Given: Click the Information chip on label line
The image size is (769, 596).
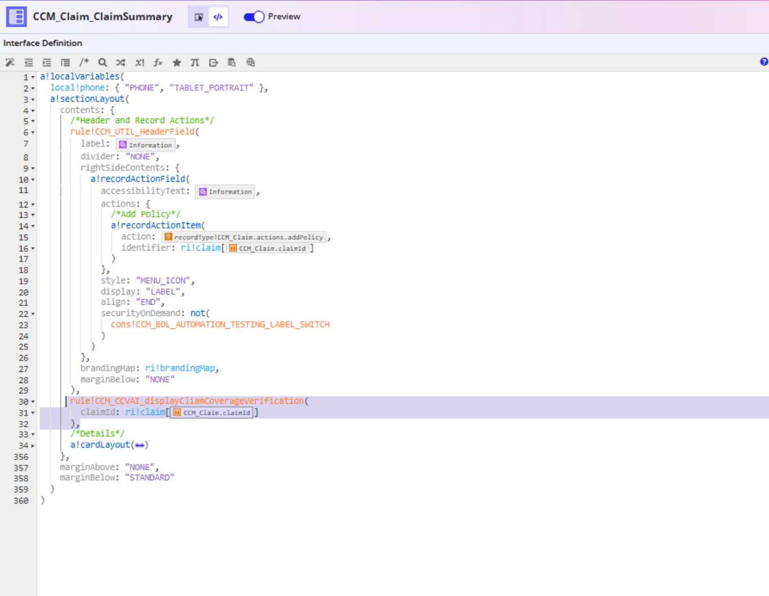Looking at the screenshot, I should [146, 145].
